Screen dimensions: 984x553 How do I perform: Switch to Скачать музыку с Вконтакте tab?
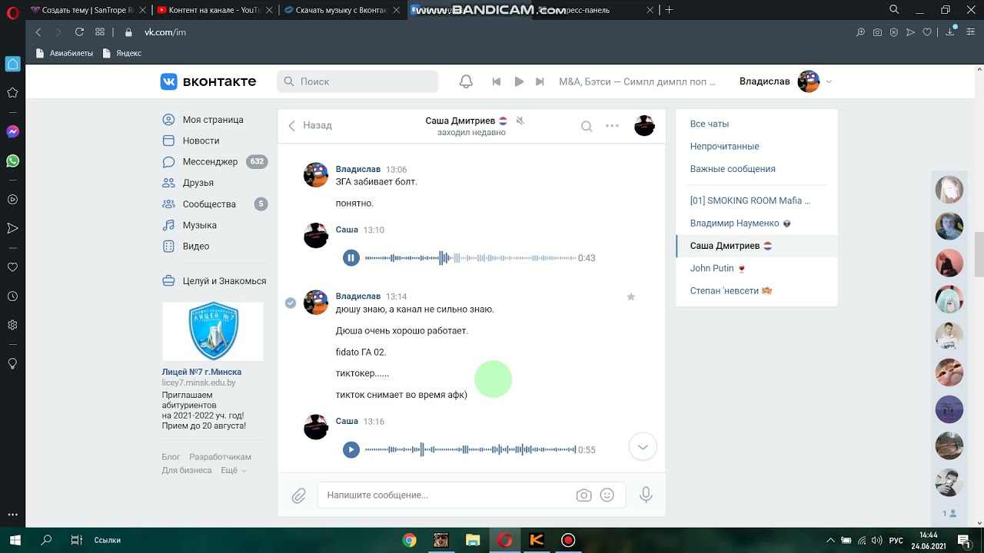coord(342,10)
